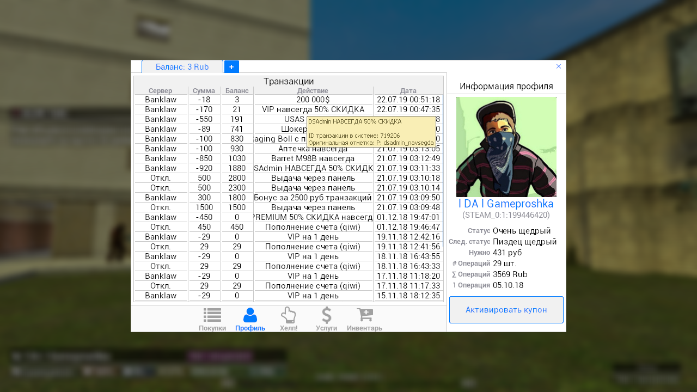Sort by the Сумма column header
The width and height of the screenshot is (697, 392).
click(204, 91)
